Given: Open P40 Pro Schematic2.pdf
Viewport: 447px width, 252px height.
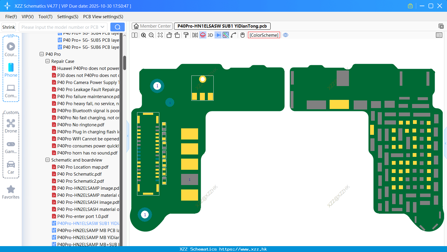Looking at the screenshot, I should coord(81,181).
